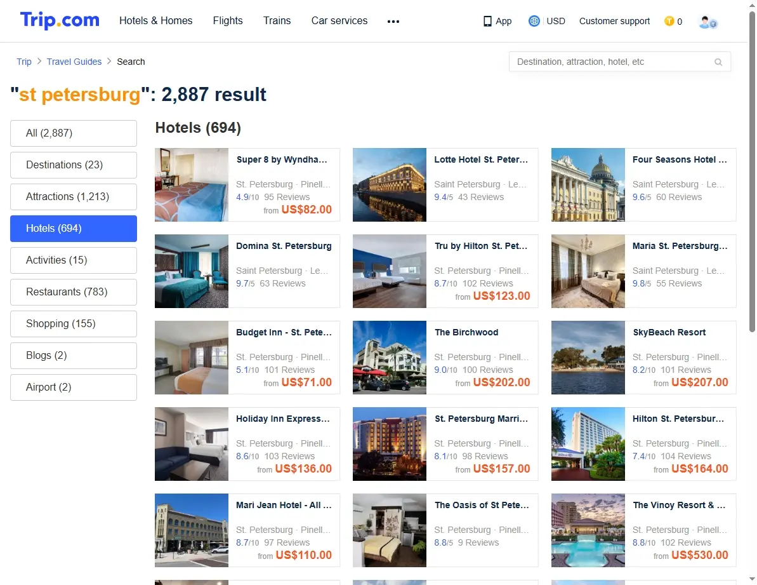
Task: Click SkyBeach Resort title
Action: 669,333
